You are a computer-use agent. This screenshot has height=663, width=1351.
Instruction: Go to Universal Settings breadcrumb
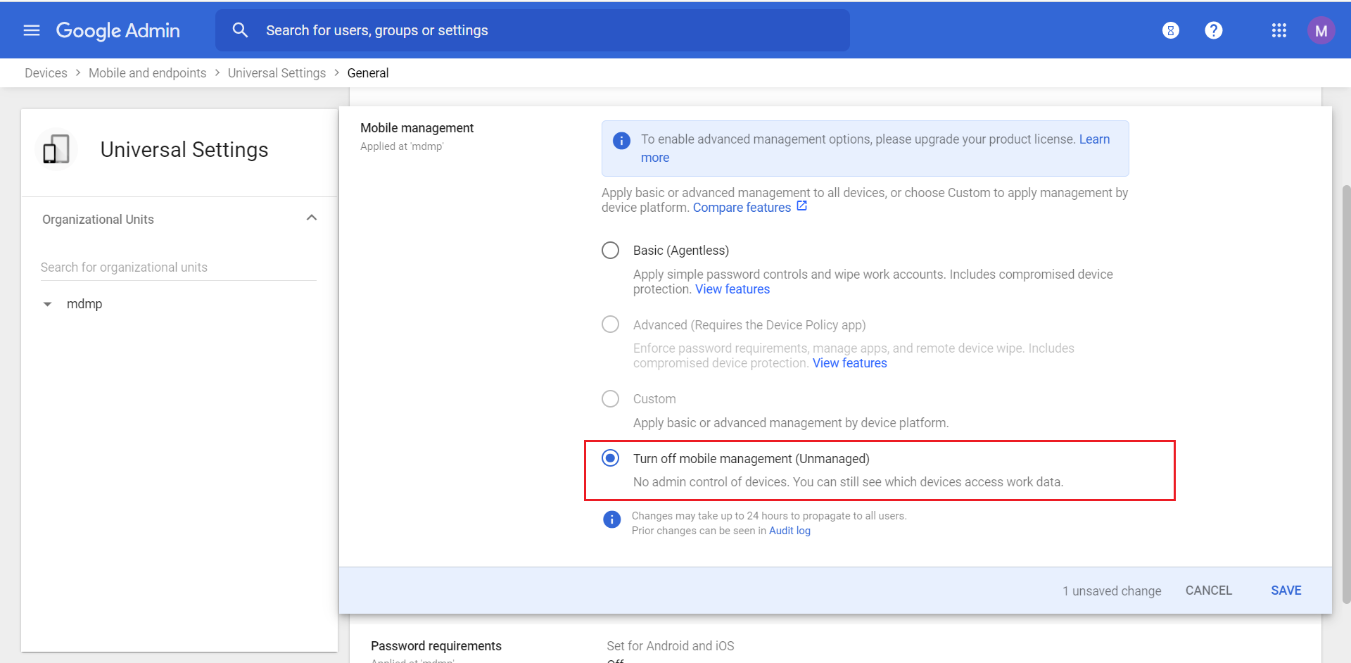tap(277, 73)
